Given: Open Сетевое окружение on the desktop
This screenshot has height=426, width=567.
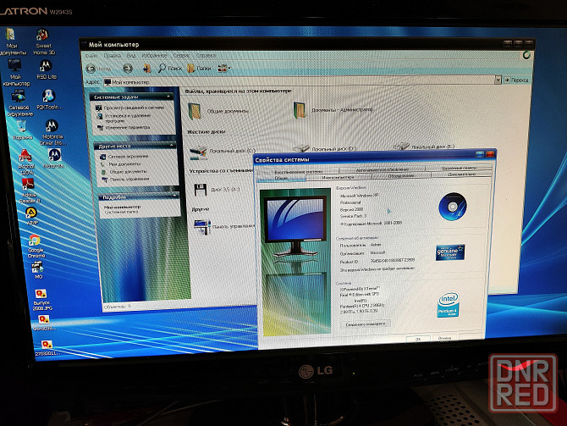Looking at the screenshot, I should pos(19,103).
